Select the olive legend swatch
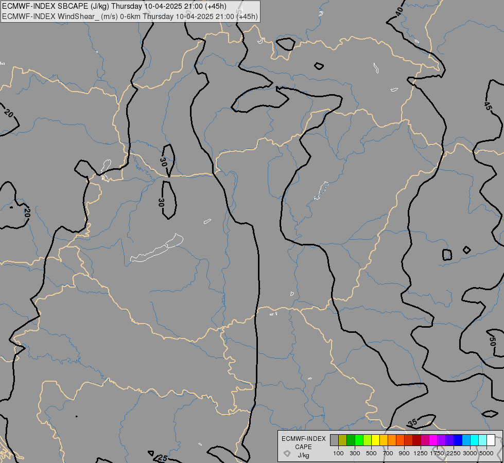This screenshot has width=504, height=463. click(x=342, y=440)
